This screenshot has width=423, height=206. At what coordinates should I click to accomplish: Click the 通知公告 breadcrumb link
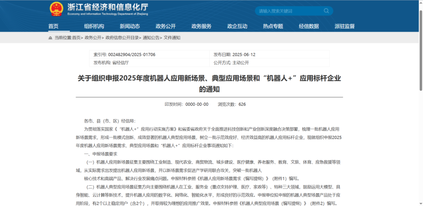(151, 38)
